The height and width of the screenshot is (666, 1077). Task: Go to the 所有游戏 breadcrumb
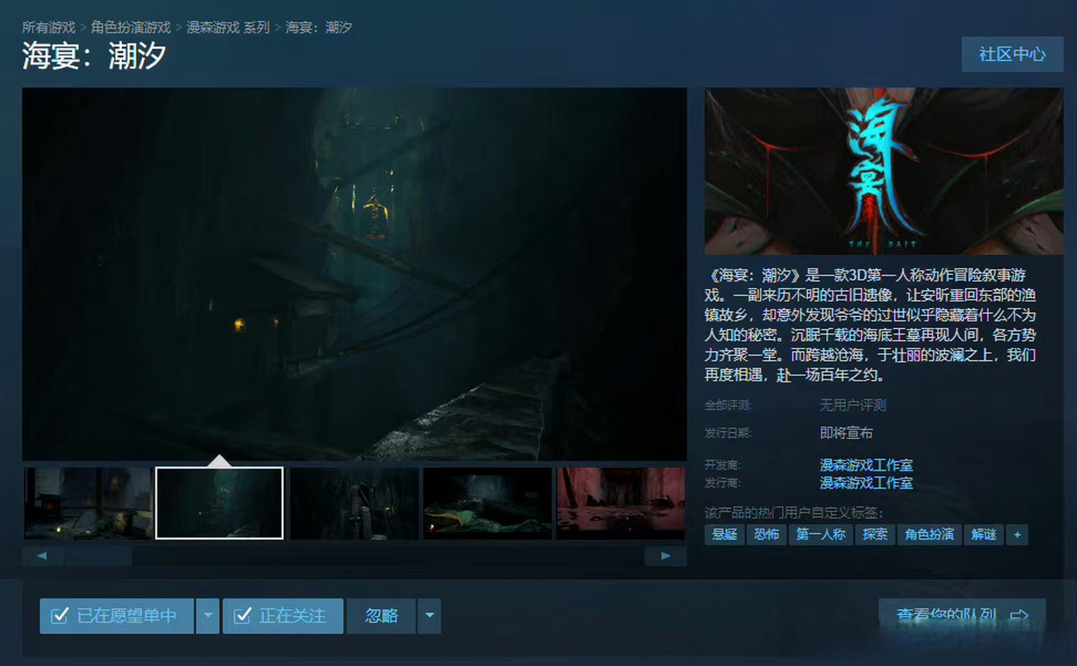tap(48, 27)
